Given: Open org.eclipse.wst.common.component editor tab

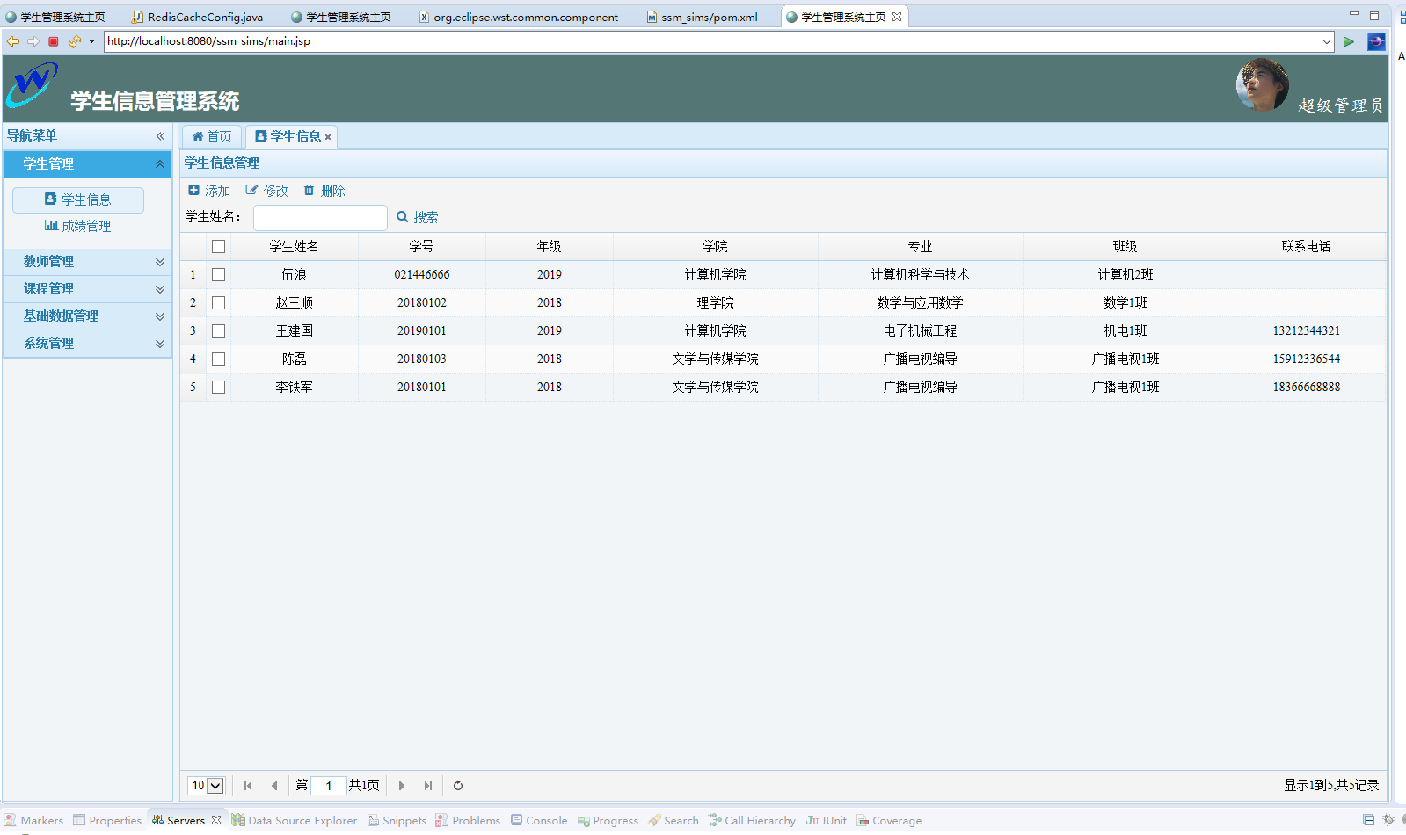Looking at the screenshot, I should (x=519, y=17).
